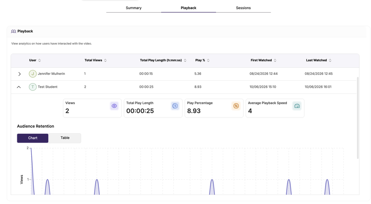
Task: Switch Audience Retention to Table view
Action: pyautogui.click(x=65, y=138)
